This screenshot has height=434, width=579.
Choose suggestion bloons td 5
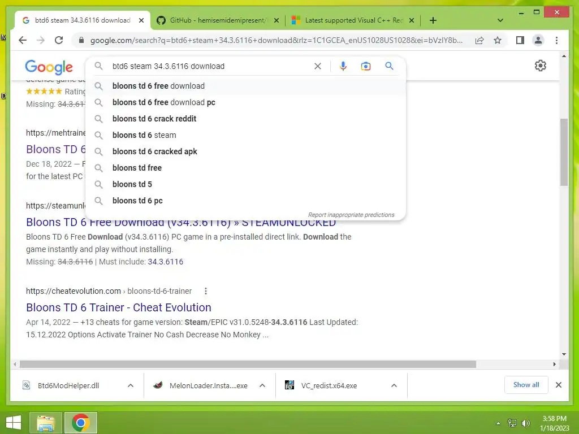(245, 184)
